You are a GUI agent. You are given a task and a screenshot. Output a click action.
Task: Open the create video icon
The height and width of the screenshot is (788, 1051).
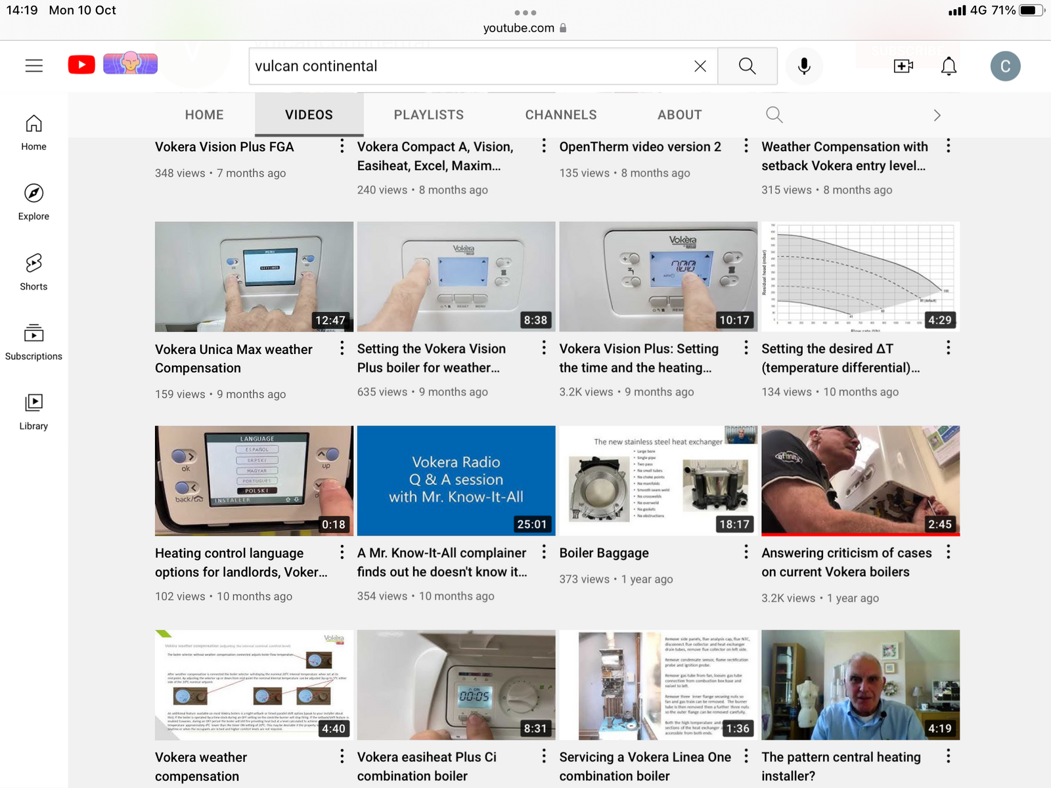point(903,66)
